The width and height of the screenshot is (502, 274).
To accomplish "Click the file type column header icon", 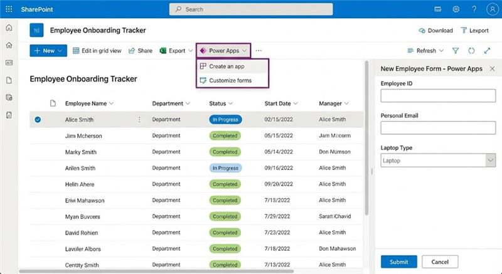I will pyautogui.click(x=53, y=103).
